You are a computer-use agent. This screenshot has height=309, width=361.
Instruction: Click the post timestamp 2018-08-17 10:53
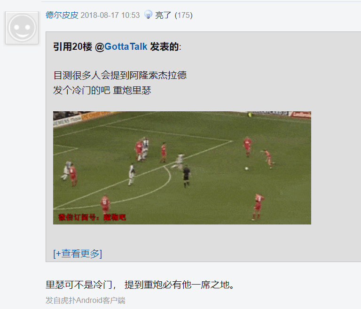pyautogui.click(x=110, y=15)
